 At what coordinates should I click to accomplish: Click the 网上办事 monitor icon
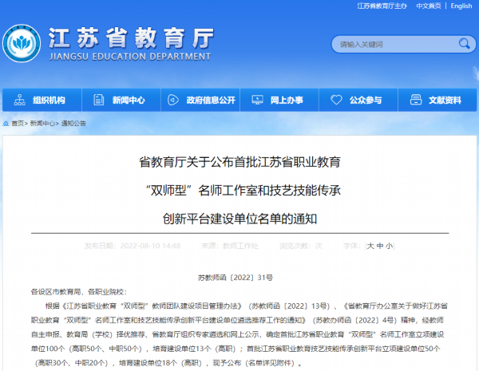pyautogui.click(x=256, y=101)
